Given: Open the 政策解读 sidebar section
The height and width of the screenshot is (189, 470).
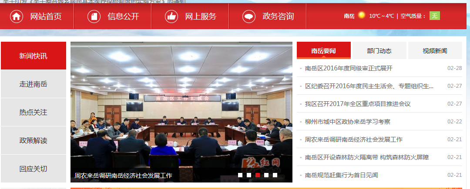Looking at the screenshot, I should click(34, 140).
